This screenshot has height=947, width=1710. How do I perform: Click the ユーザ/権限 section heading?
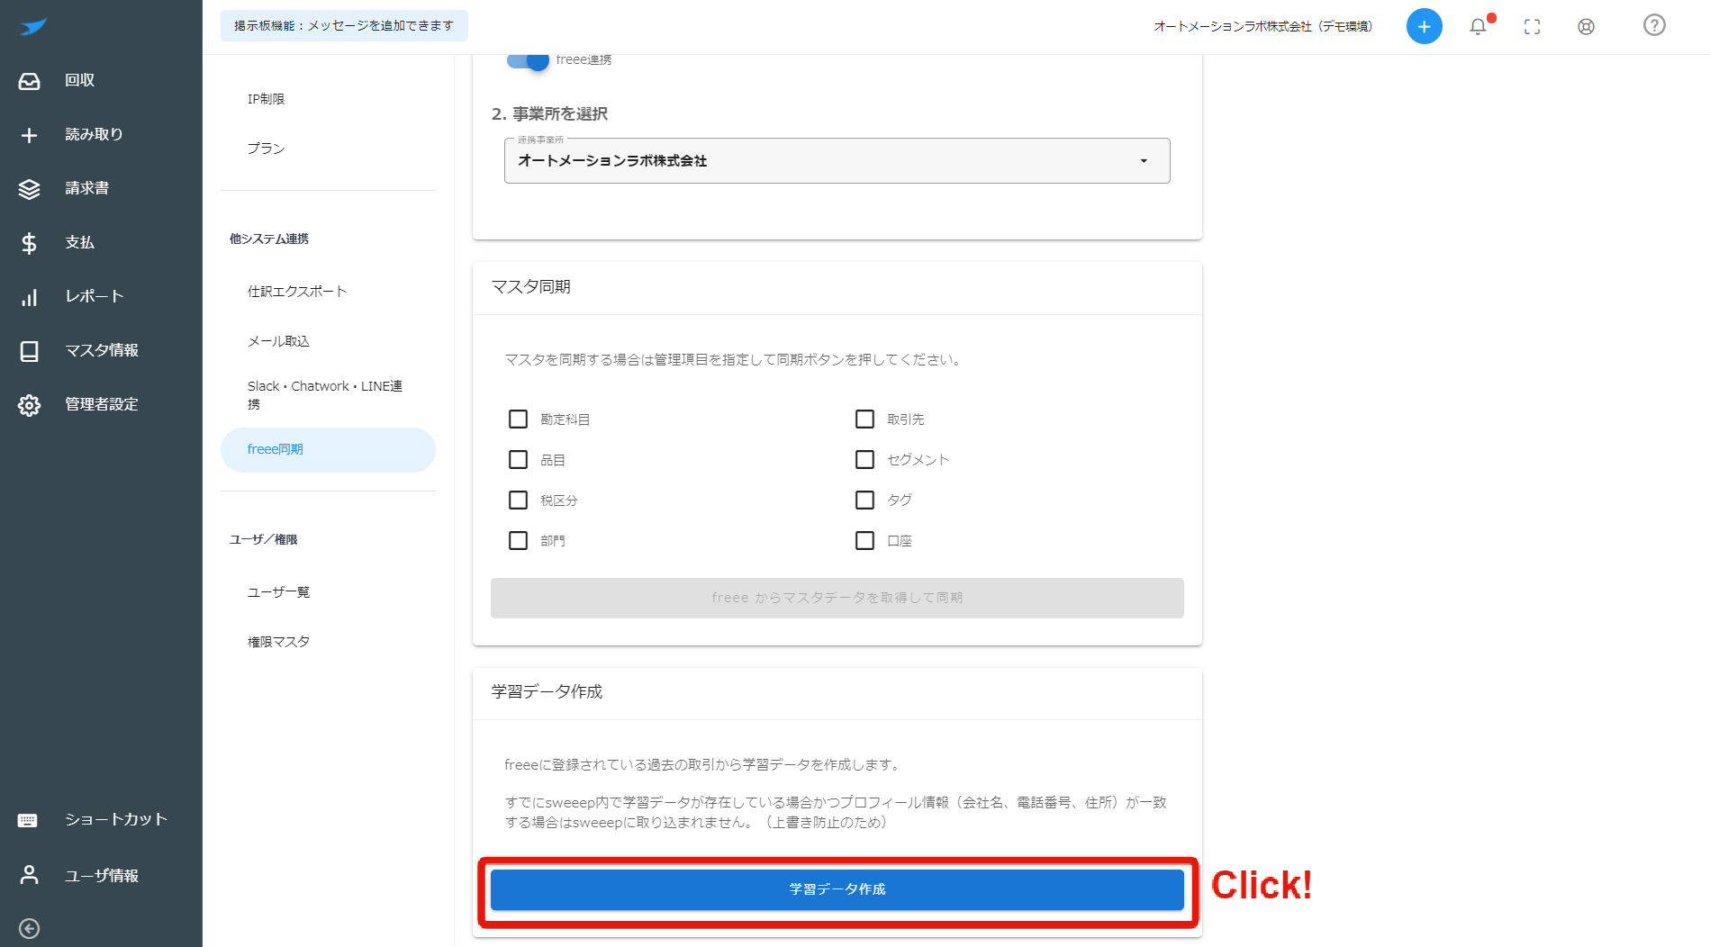click(x=263, y=539)
